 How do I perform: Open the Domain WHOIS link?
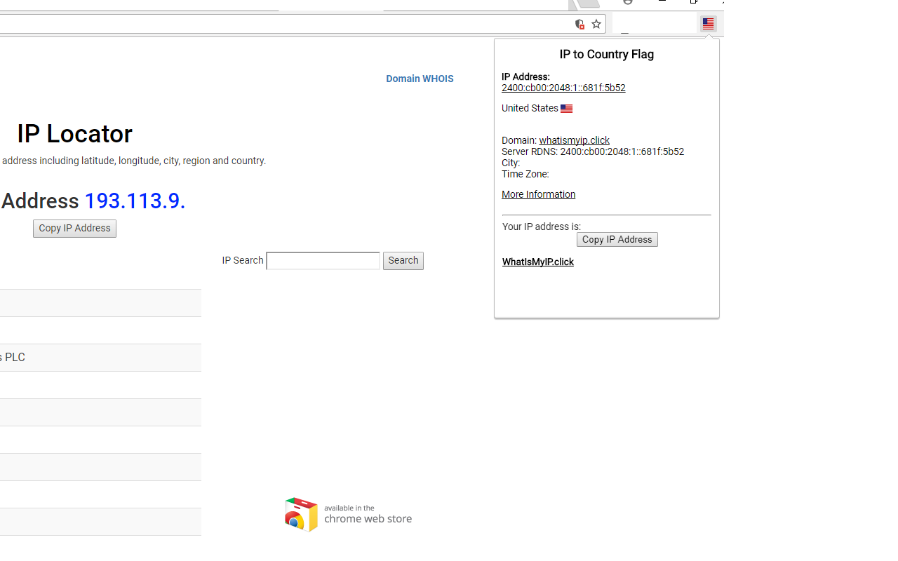[420, 79]
